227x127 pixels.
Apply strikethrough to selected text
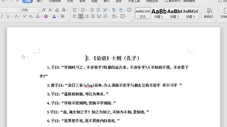point(16,17)
